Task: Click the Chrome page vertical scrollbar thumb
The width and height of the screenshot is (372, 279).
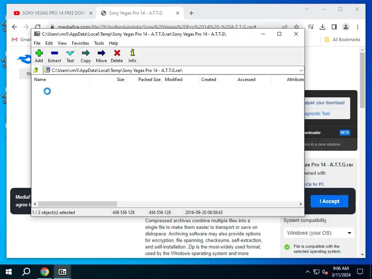Action: (362, 80)
